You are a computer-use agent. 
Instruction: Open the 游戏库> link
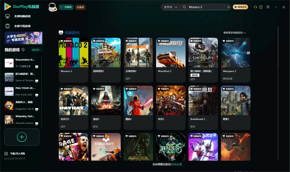36,50
